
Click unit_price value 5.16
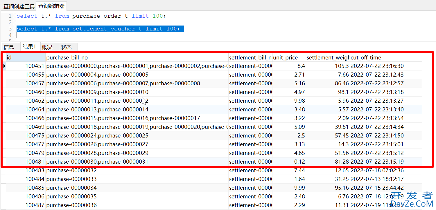pyautogui.click(x=289, y=83)
